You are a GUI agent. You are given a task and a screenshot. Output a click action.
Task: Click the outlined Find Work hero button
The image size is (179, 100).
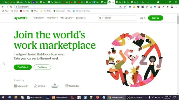click(42, 67)
